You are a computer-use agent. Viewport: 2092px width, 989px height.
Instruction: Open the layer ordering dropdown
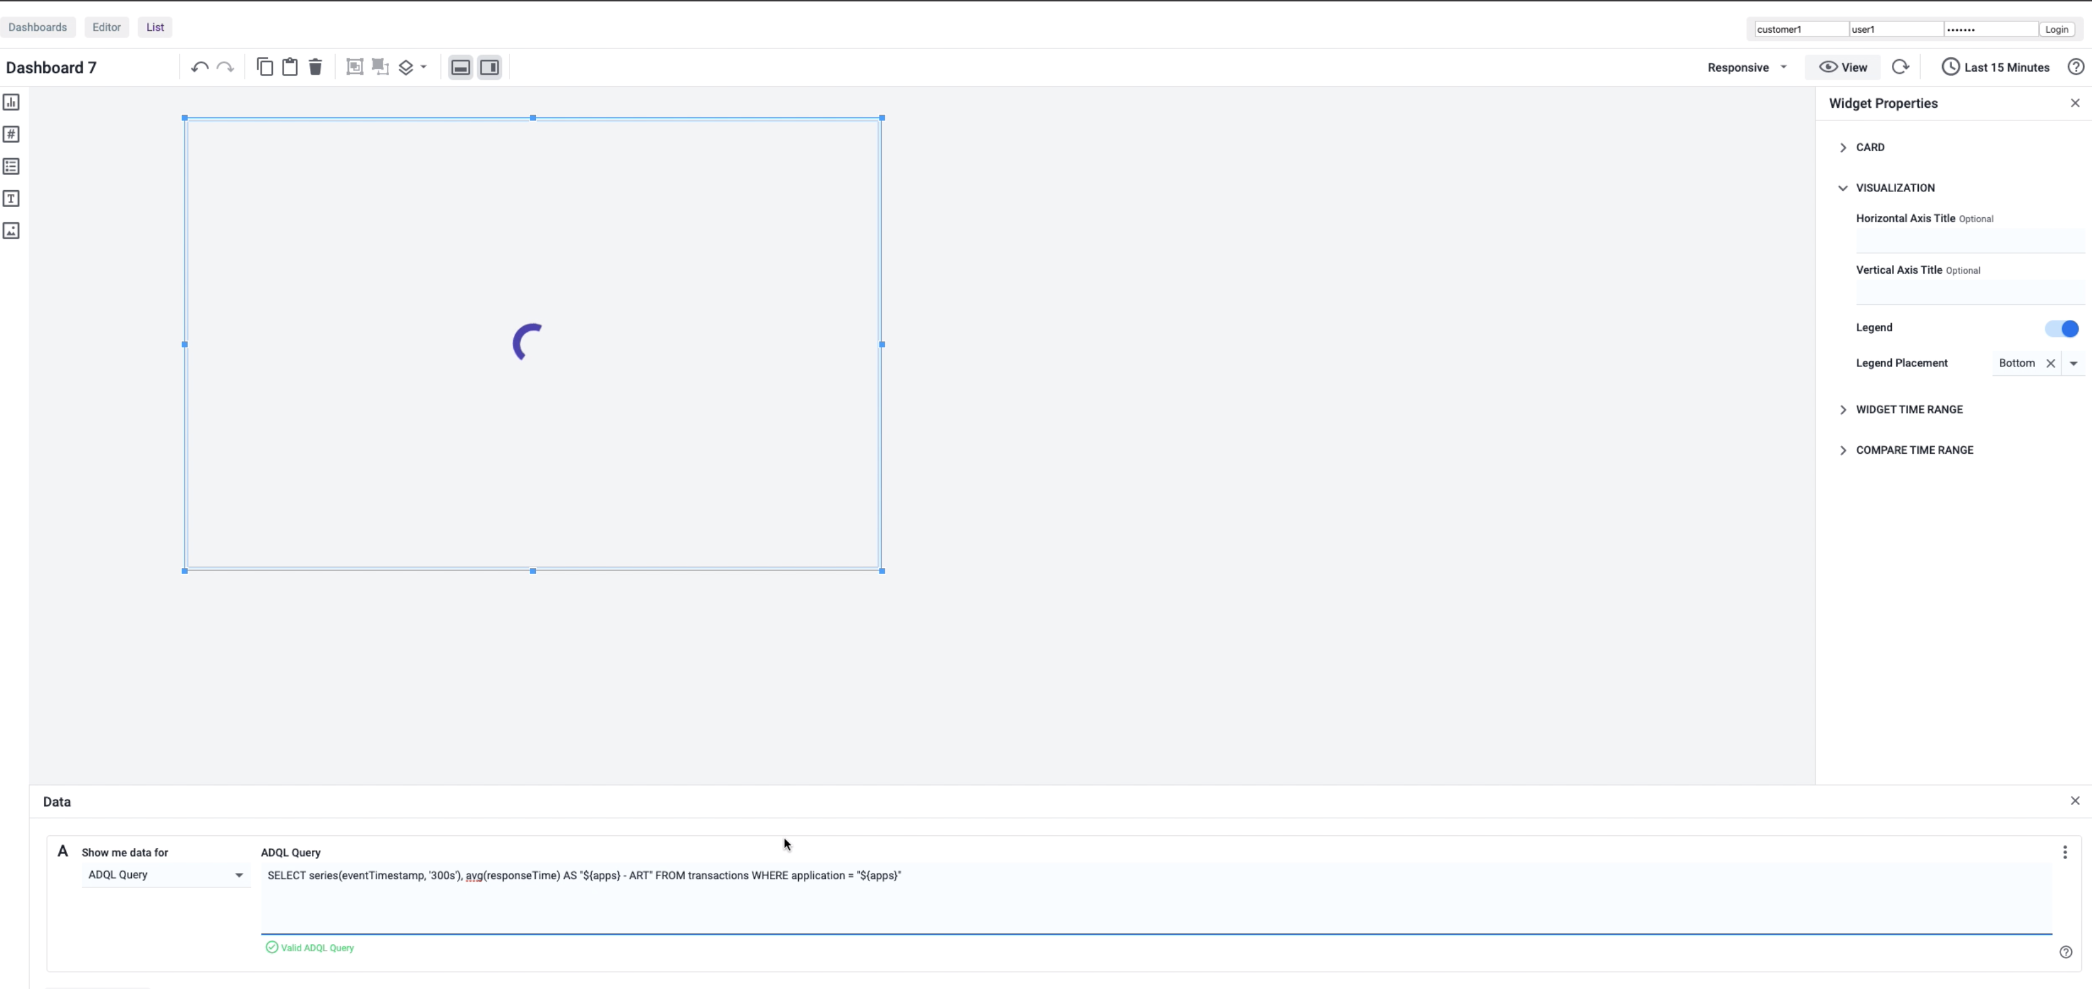412,67
